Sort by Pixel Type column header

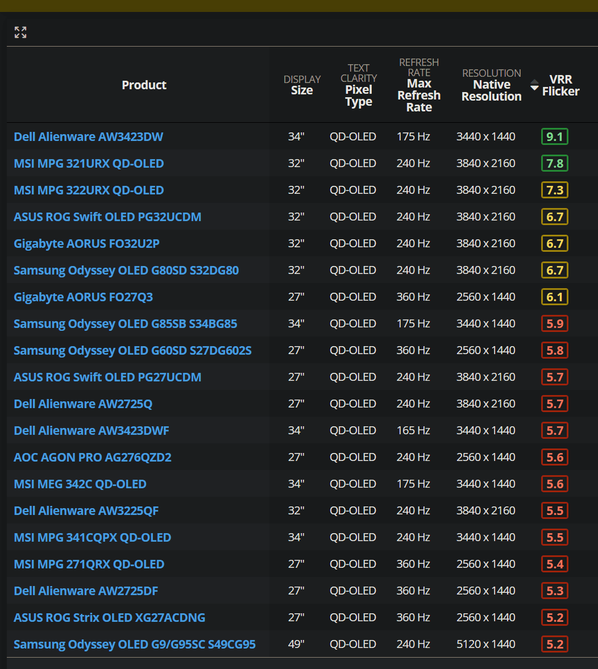tap(359, 85)
